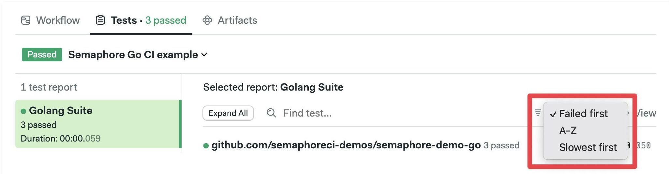The height and width of the screenshot is (174, 669).
Task: Click the partially hidden View link
Action: pyautogui.click(x=646, y=113)
